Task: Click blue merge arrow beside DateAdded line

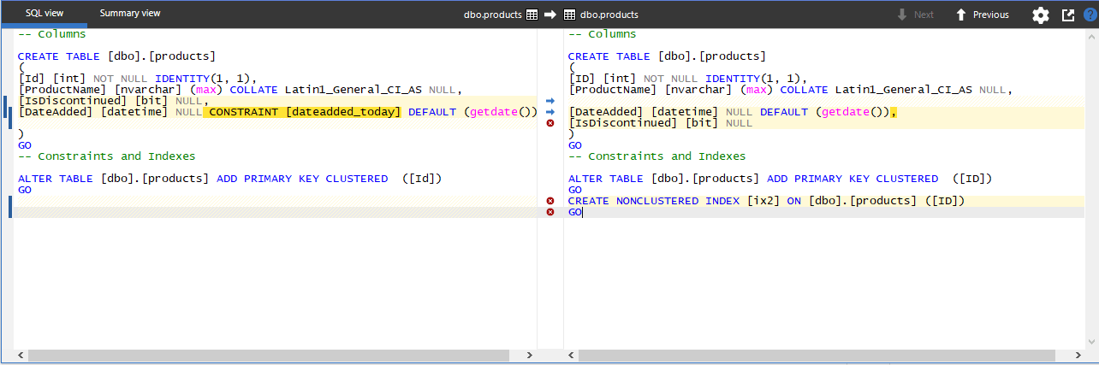Action: [x=550, y=112]
